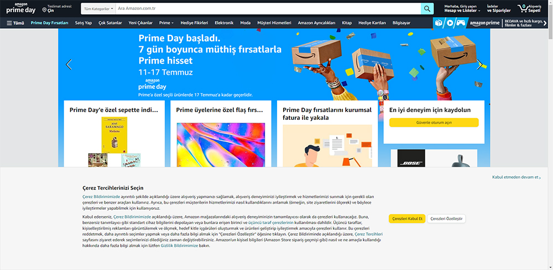Open Hediye Fikirleri nav item
Screen dimensions: 553x270
[194, 23]
